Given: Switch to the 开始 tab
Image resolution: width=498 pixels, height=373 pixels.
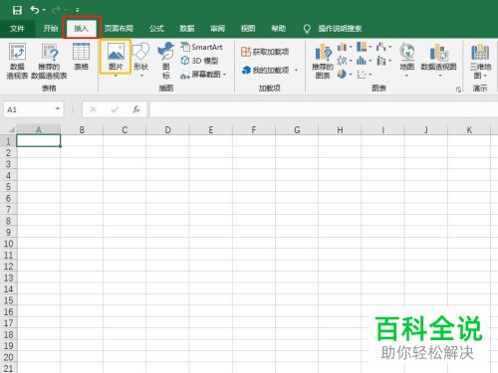Looking at the screenshot, I should 51,29.
